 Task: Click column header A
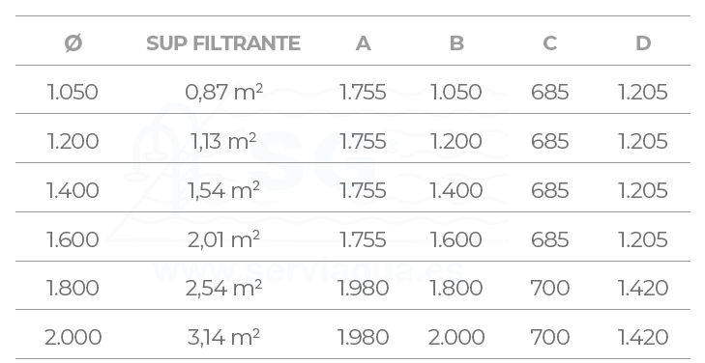pos(364,43)
